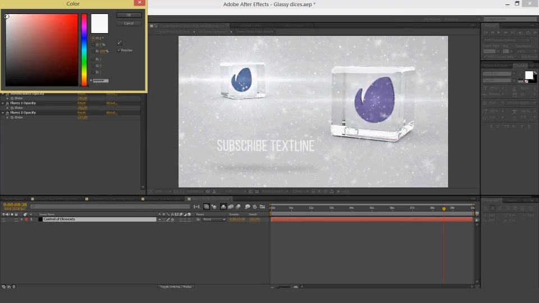The height and width of the screenshot is (303, 539).
Task: Collapse the Flares 1 Opacity effect
Action: click(3, 103)
